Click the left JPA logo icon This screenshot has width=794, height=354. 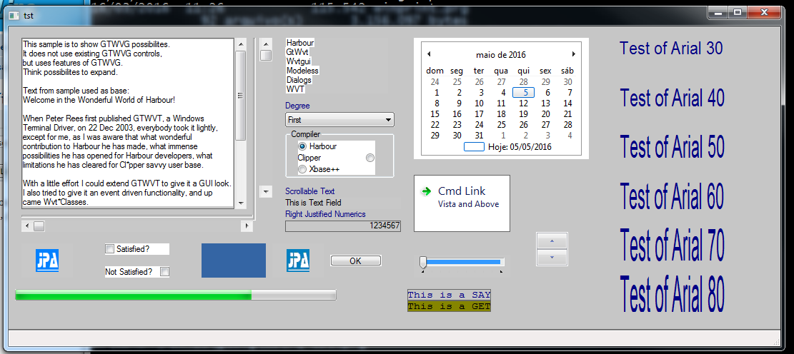click(x=46, y=261)
